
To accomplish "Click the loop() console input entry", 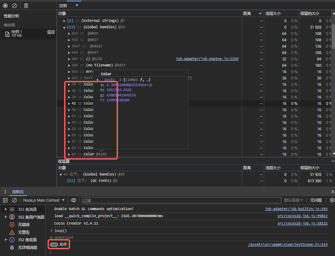I will [x=61, y=231].
